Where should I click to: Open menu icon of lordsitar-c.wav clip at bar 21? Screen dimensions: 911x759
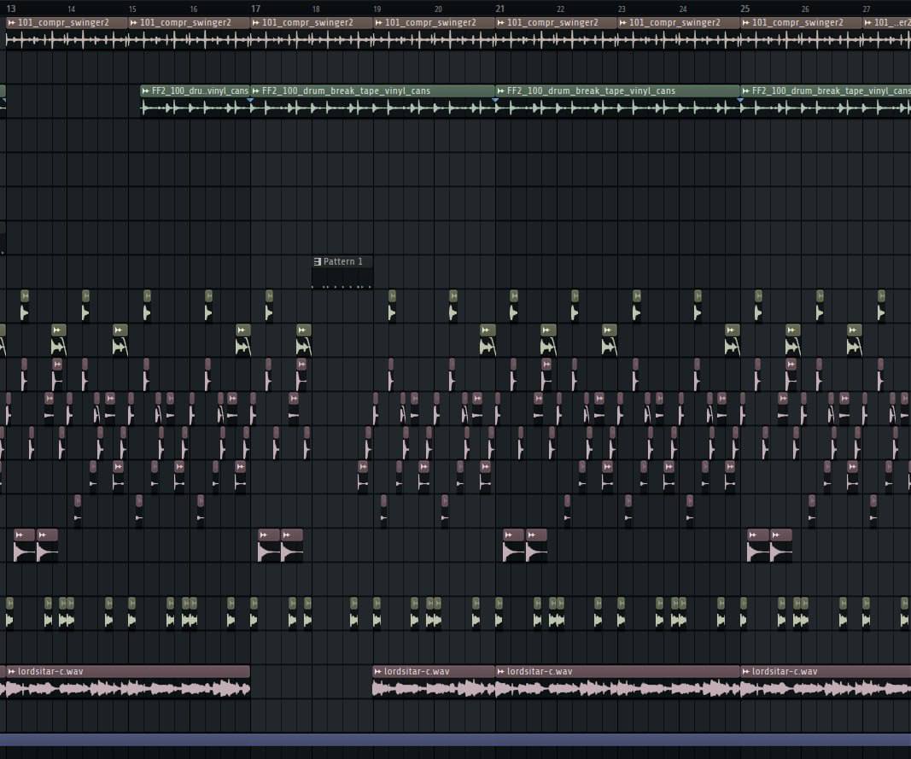tap(501, 671)
